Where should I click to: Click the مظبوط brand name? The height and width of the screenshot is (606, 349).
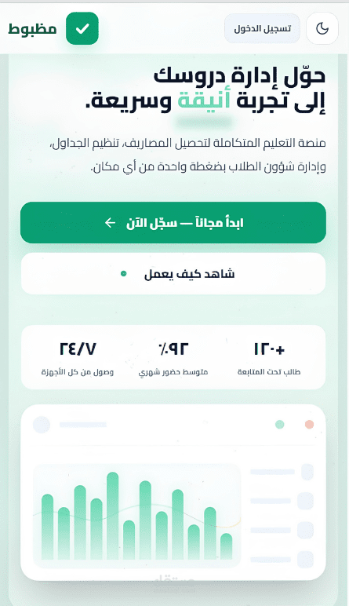tap(33, 28)
